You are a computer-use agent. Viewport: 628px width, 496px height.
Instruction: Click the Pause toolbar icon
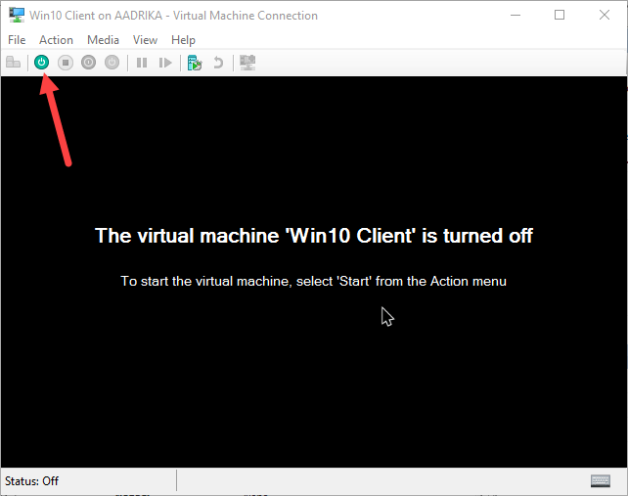coord(142,63)
